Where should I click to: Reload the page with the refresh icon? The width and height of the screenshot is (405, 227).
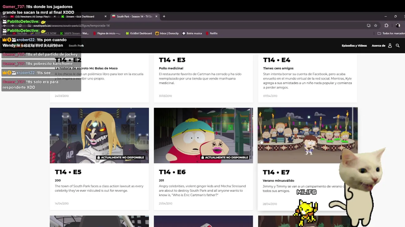tap(20, 26)
